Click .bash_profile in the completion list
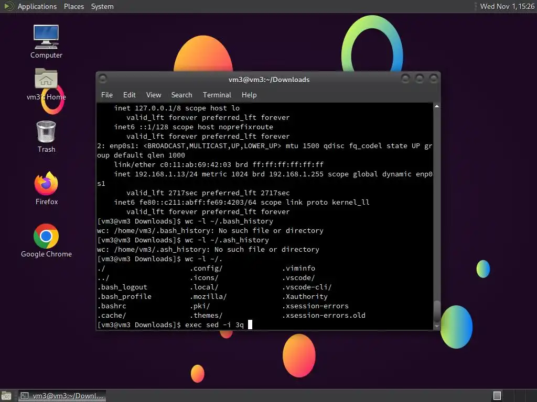 click(x=124, y=296)
